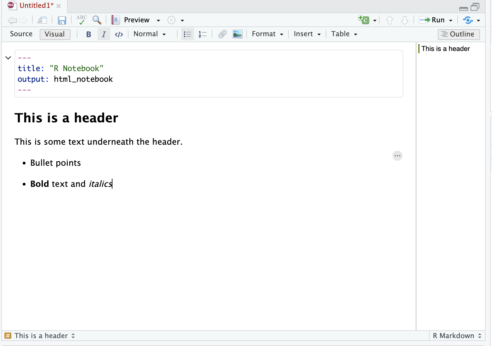Open Find/Replace with the magnifying glass icon
The width and height of the screenshot is (492, 346).
point(97,20)
